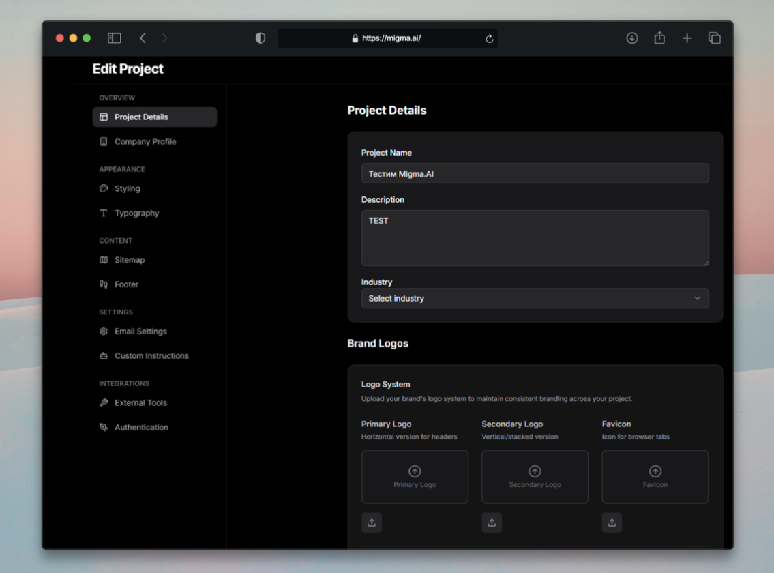Click the Share icon in toolbar

pos(659,38)
